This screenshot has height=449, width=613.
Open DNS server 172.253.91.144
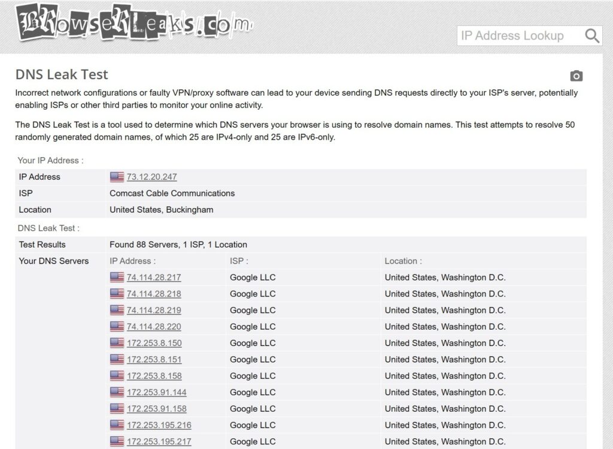(x=156, y=393)
